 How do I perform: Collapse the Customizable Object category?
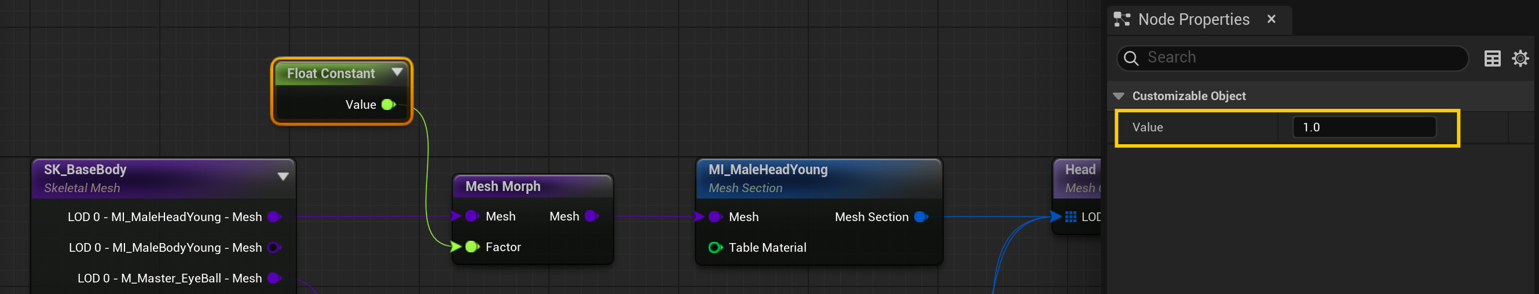(1119, 96)
